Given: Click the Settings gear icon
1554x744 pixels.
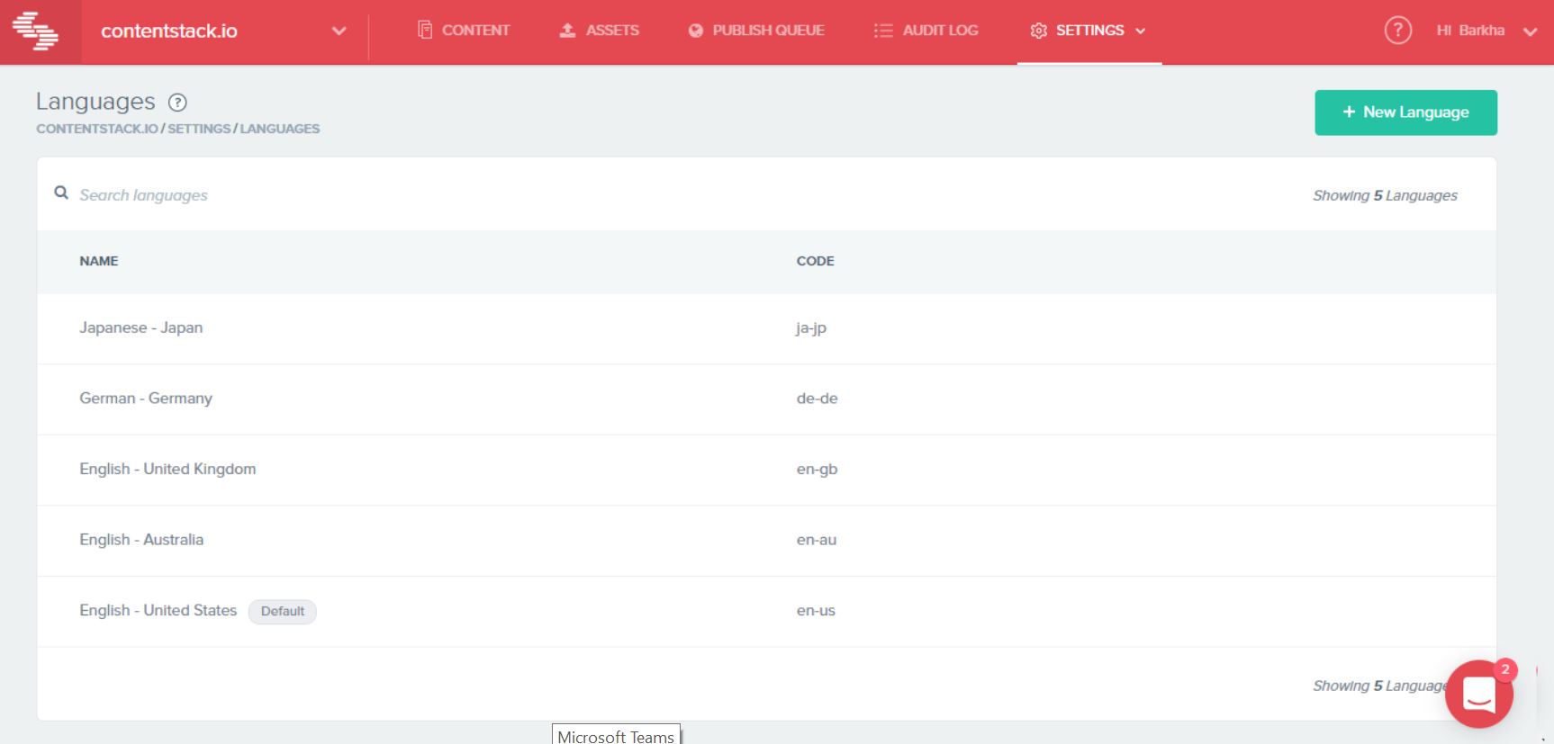Looking at the screenshot, I should coord(1038,31).
